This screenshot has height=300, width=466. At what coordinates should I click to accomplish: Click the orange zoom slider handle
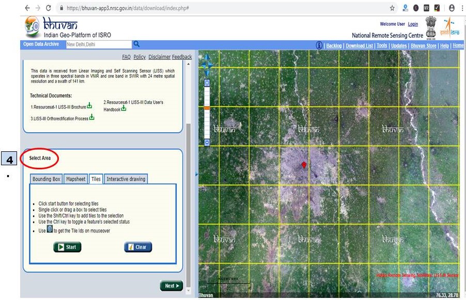pos(207,108)
